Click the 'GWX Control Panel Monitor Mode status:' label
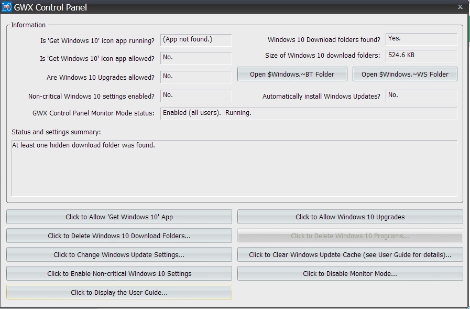This screenshot has height=309, width=470. pos(93,113)
